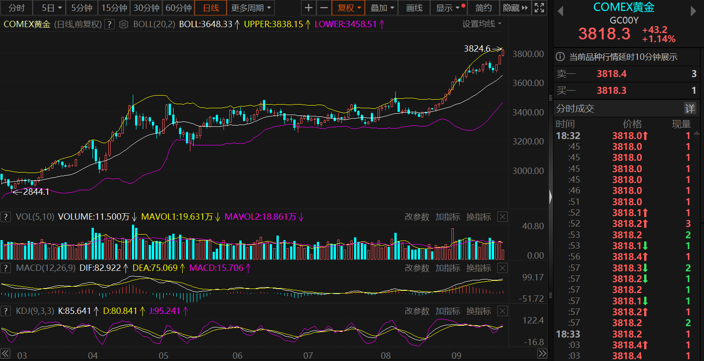Image resolution: width=704 pixels, height=361 pixels.
Task: Click the help icon beside COMEX黄金 title
Action: [x=109, y=24]
